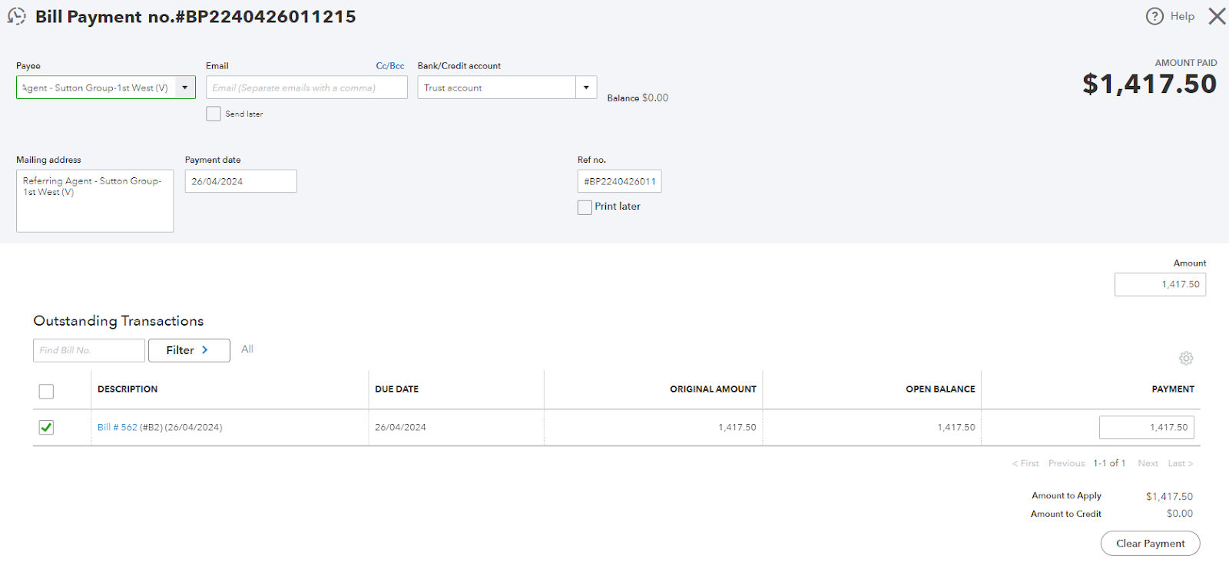Click the Help question mark icon
Viewport: 1229px width, 569px height.
(1154, 16)
